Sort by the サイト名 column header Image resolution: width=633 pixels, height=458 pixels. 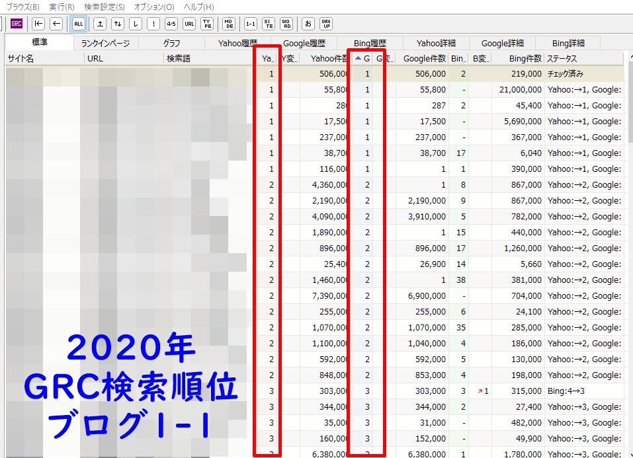(x=44, y=59)
